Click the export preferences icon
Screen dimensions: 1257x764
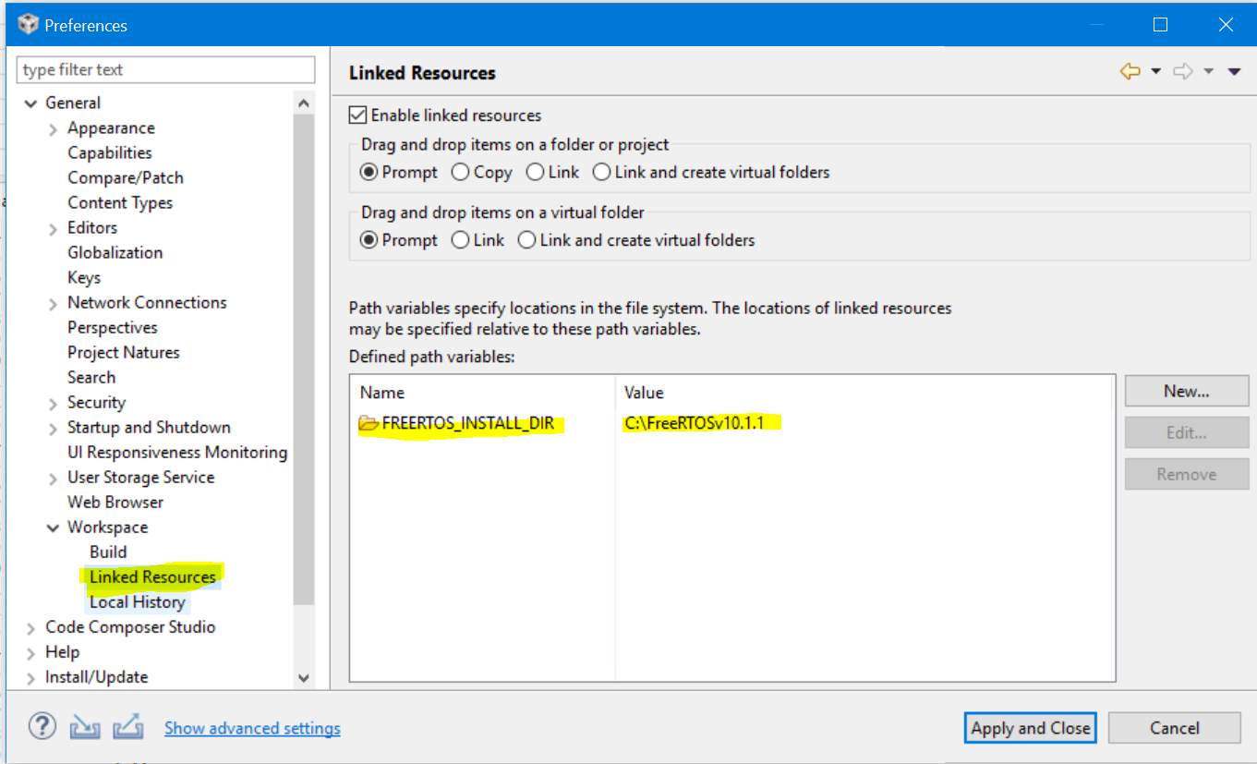[128, 727]
